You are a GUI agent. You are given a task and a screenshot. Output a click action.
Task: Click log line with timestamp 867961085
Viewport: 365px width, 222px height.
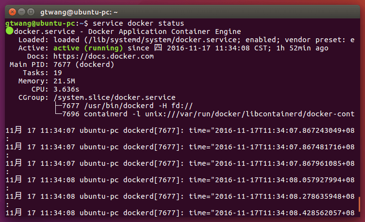[x=180, y=163]
